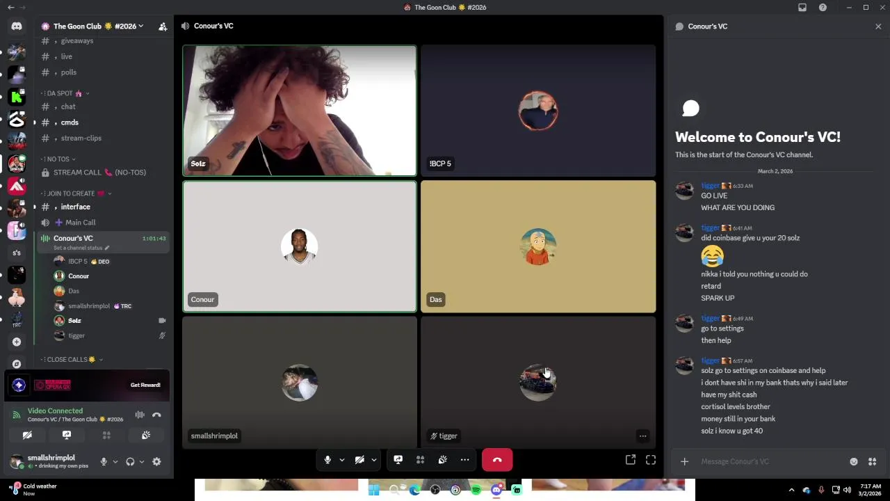The image size is (890, 501).
Task: Go back with the title bar arrow
Action: click(x=10, y=7)
